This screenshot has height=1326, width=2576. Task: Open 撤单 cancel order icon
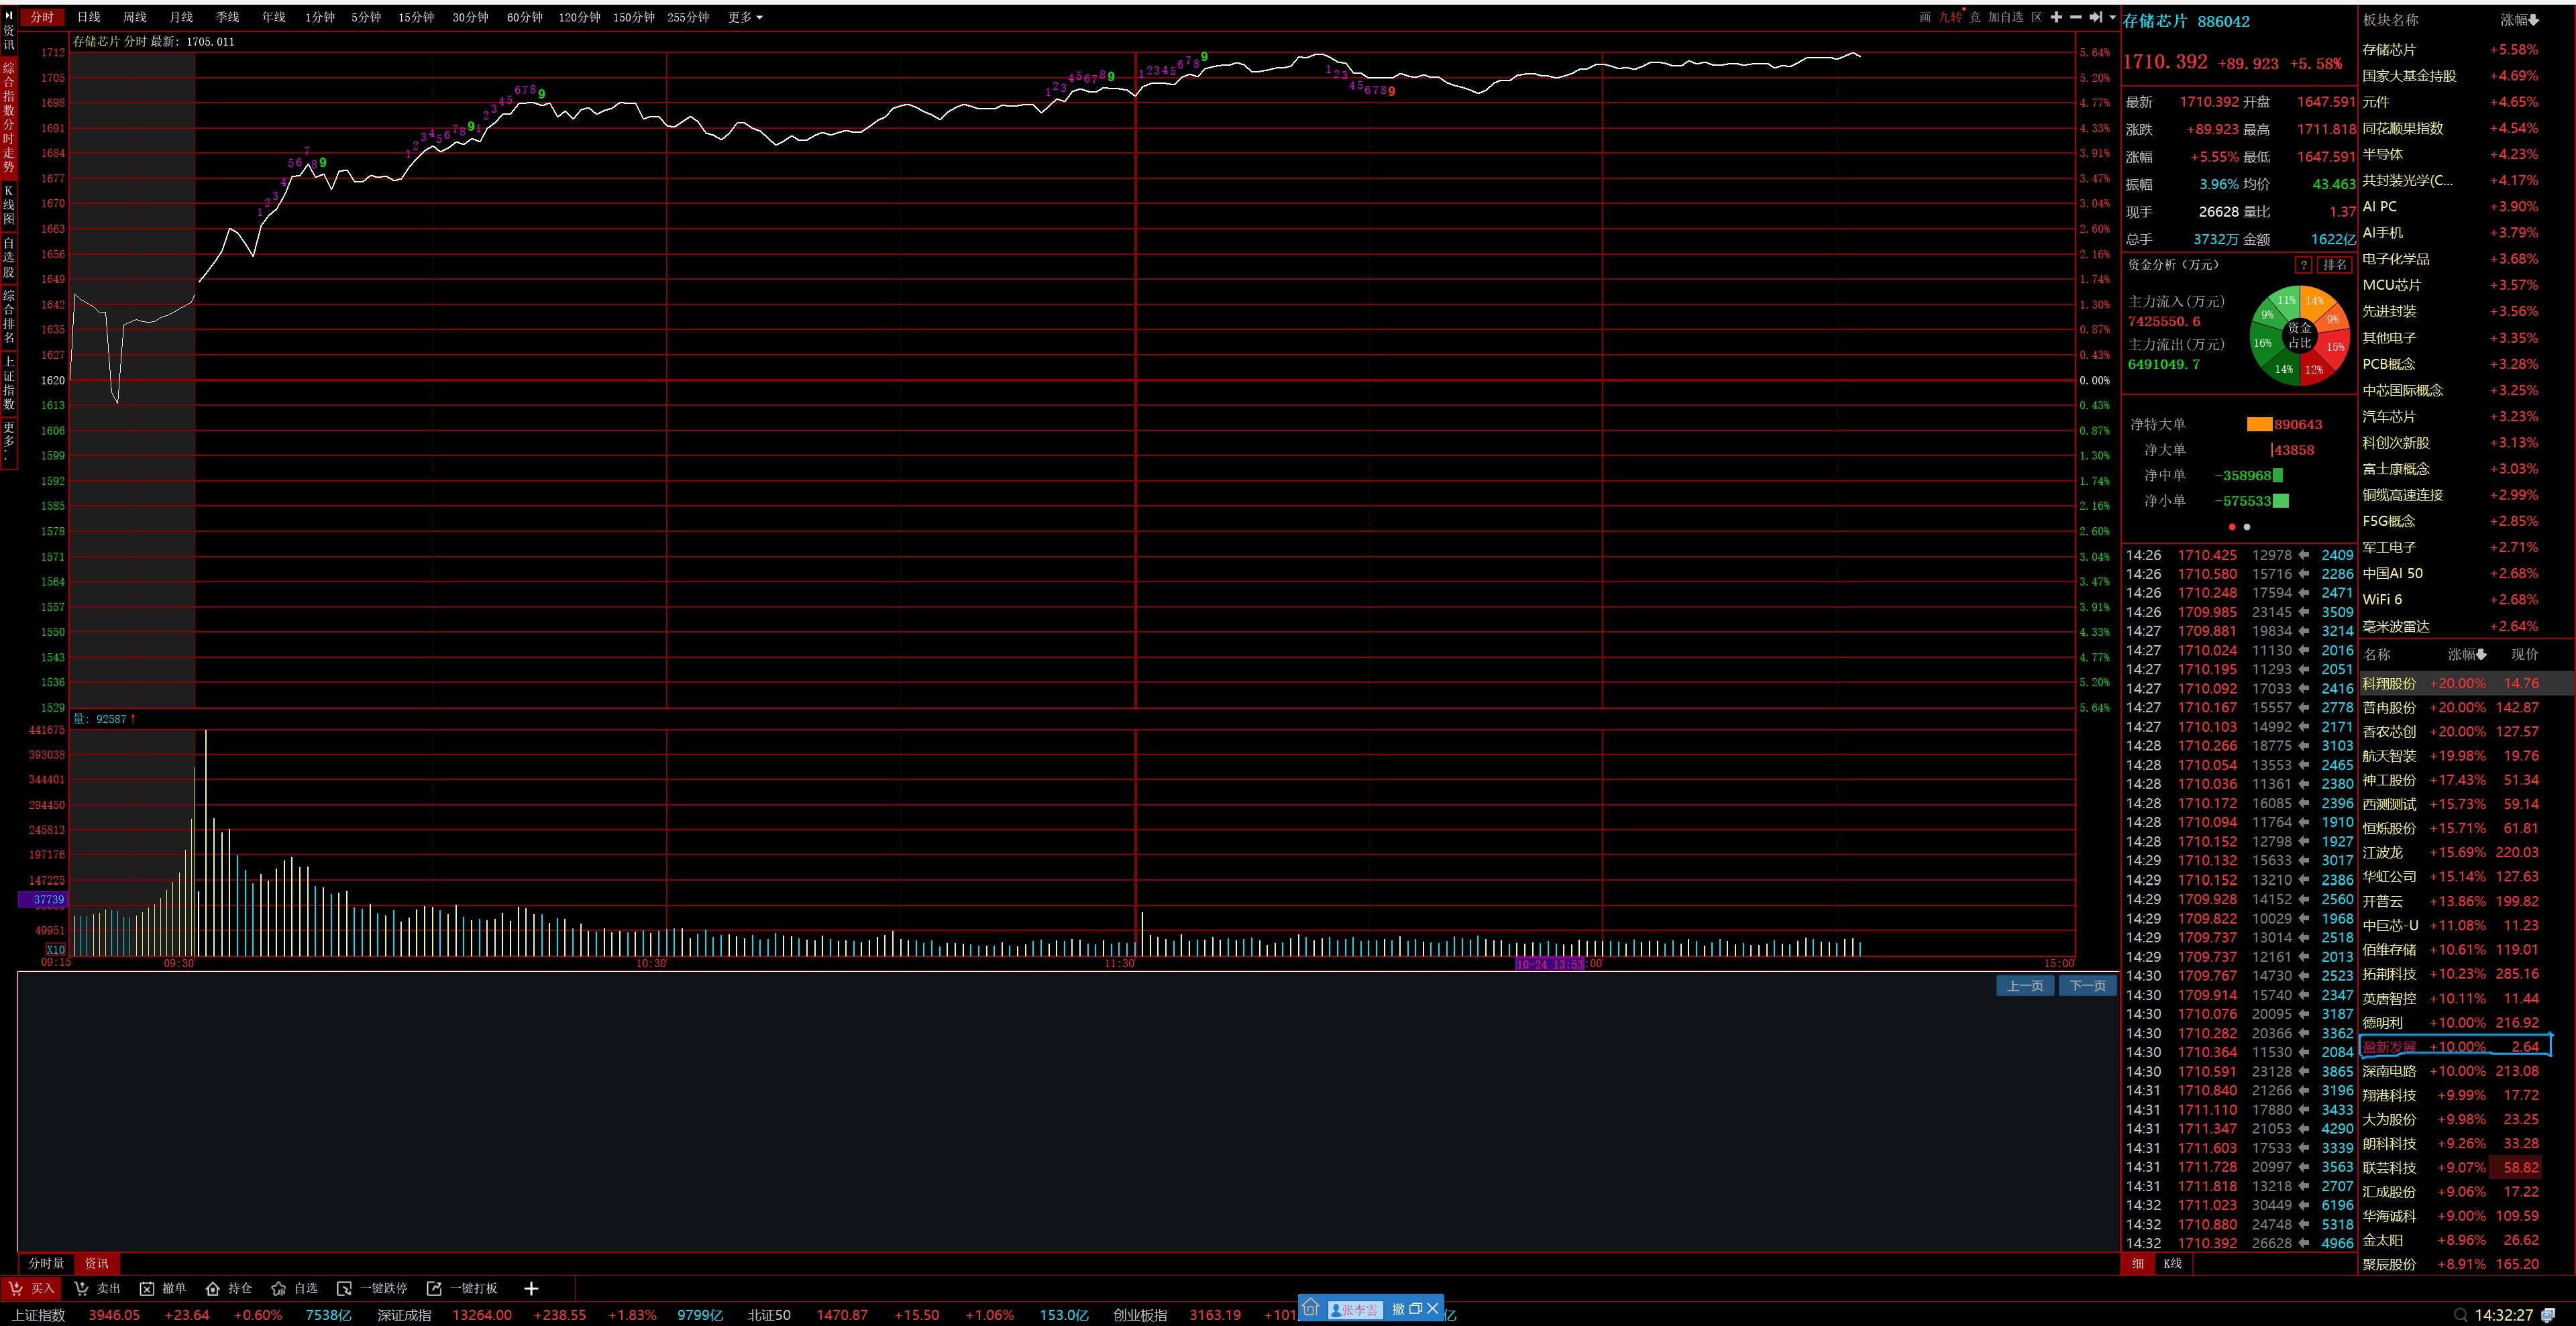147,1288
